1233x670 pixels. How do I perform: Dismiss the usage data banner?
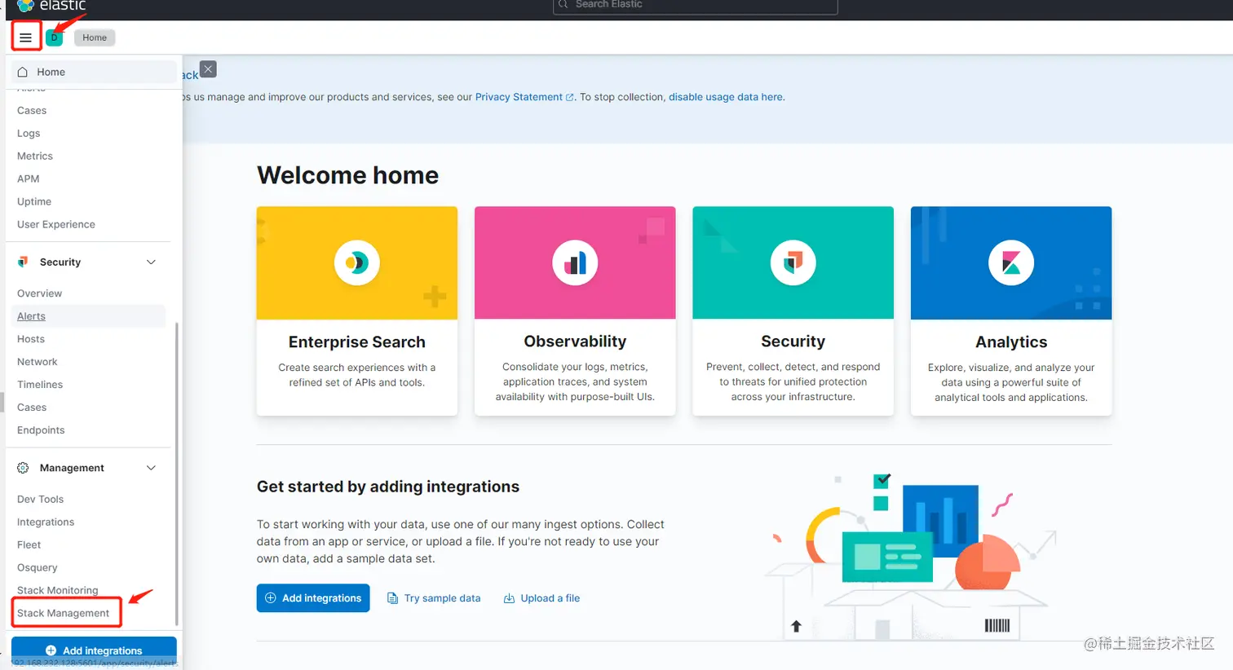point(209,69)
